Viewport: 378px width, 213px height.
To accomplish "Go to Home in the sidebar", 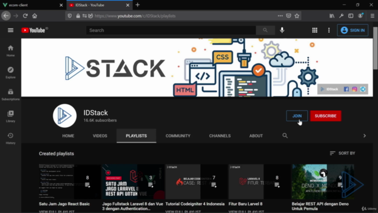I will pyautogui.click(x=11, y=51).
